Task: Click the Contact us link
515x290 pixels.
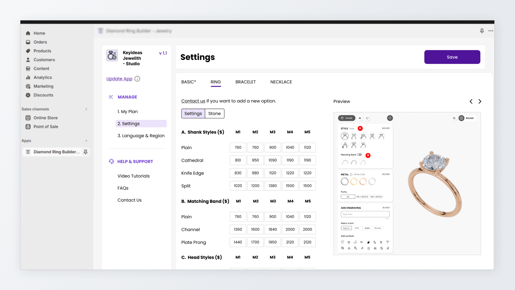Action: pyautogui.click(x=193, y=101)
